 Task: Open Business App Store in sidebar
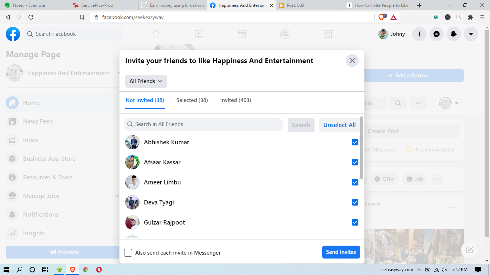point(61,159)
